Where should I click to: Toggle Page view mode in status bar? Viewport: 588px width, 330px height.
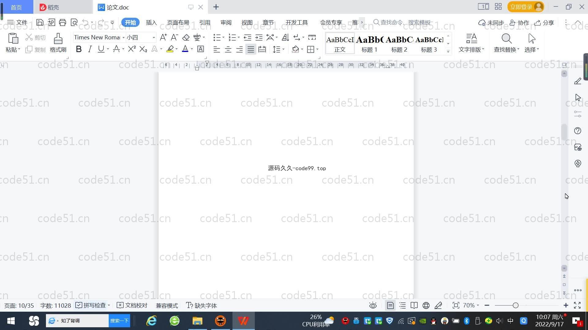[390, 305]
